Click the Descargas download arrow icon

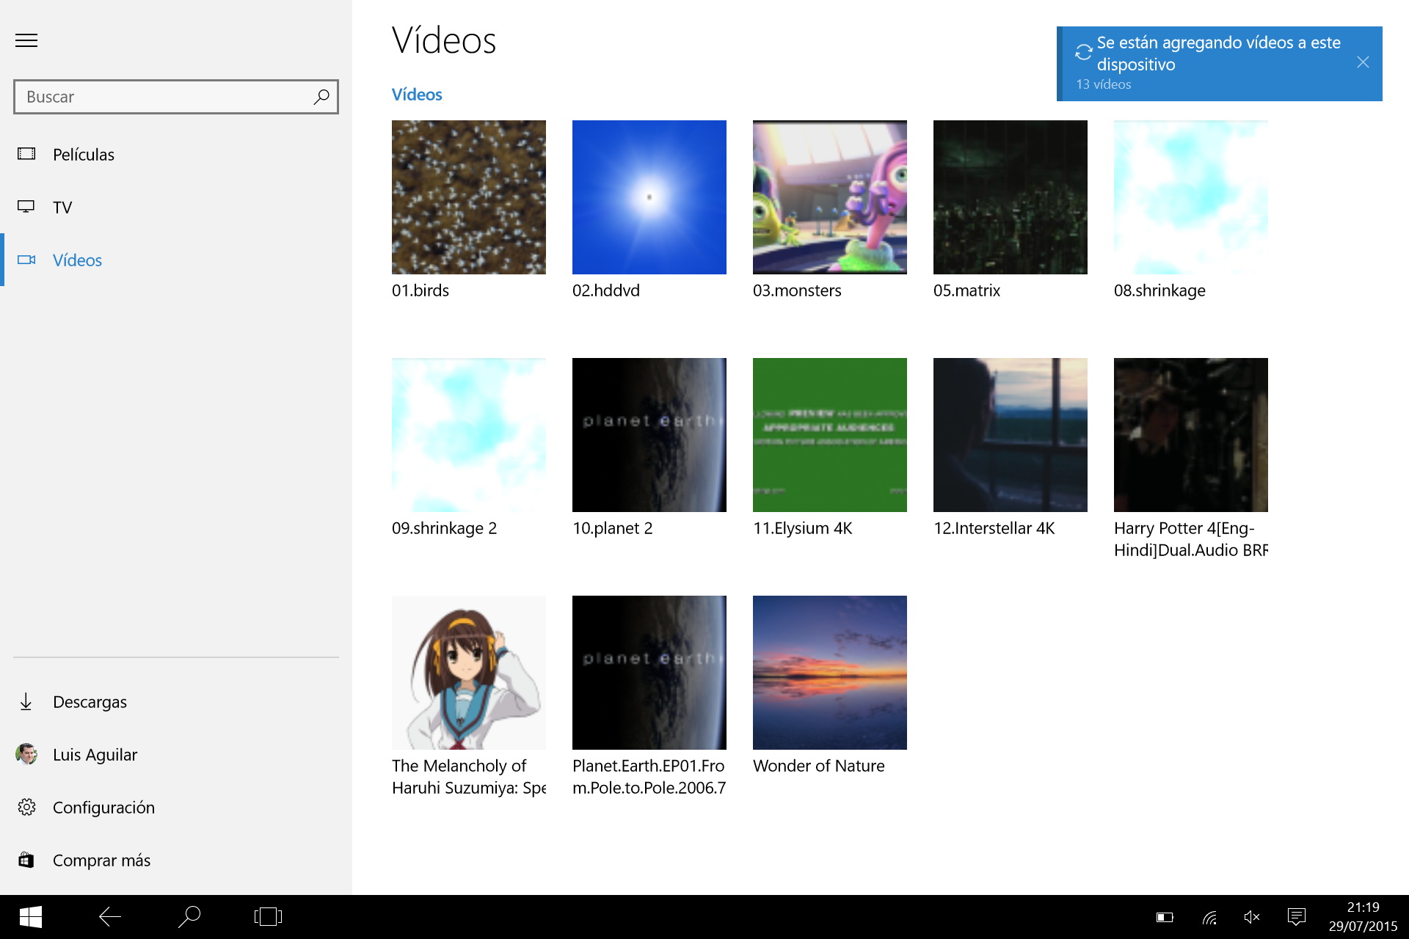click(26, 702)
